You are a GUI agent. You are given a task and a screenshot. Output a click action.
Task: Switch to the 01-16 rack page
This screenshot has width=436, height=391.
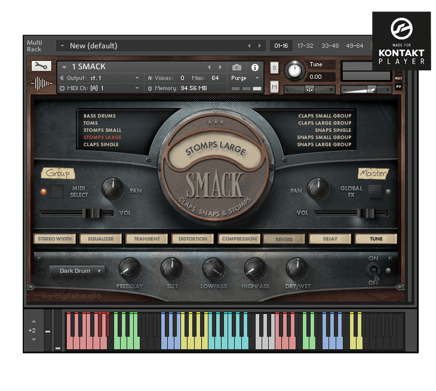click(x=281, y=45)
